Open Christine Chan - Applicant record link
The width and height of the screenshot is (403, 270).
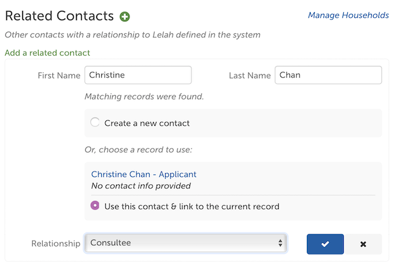tap(144, 174)
